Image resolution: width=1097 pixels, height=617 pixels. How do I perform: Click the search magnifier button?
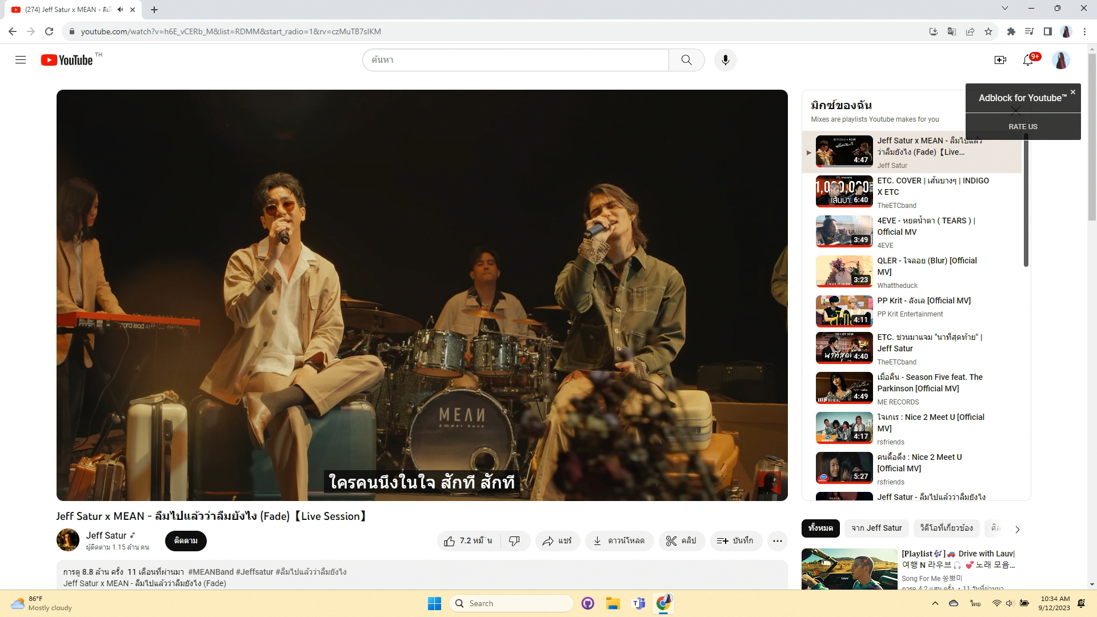[686, 60]
